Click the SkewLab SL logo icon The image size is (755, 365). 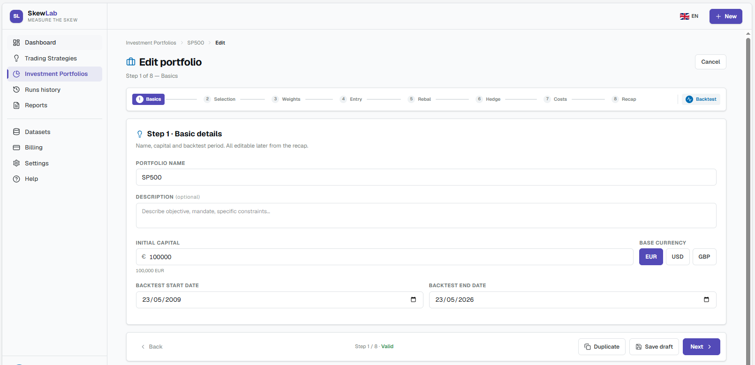[16, 16]
